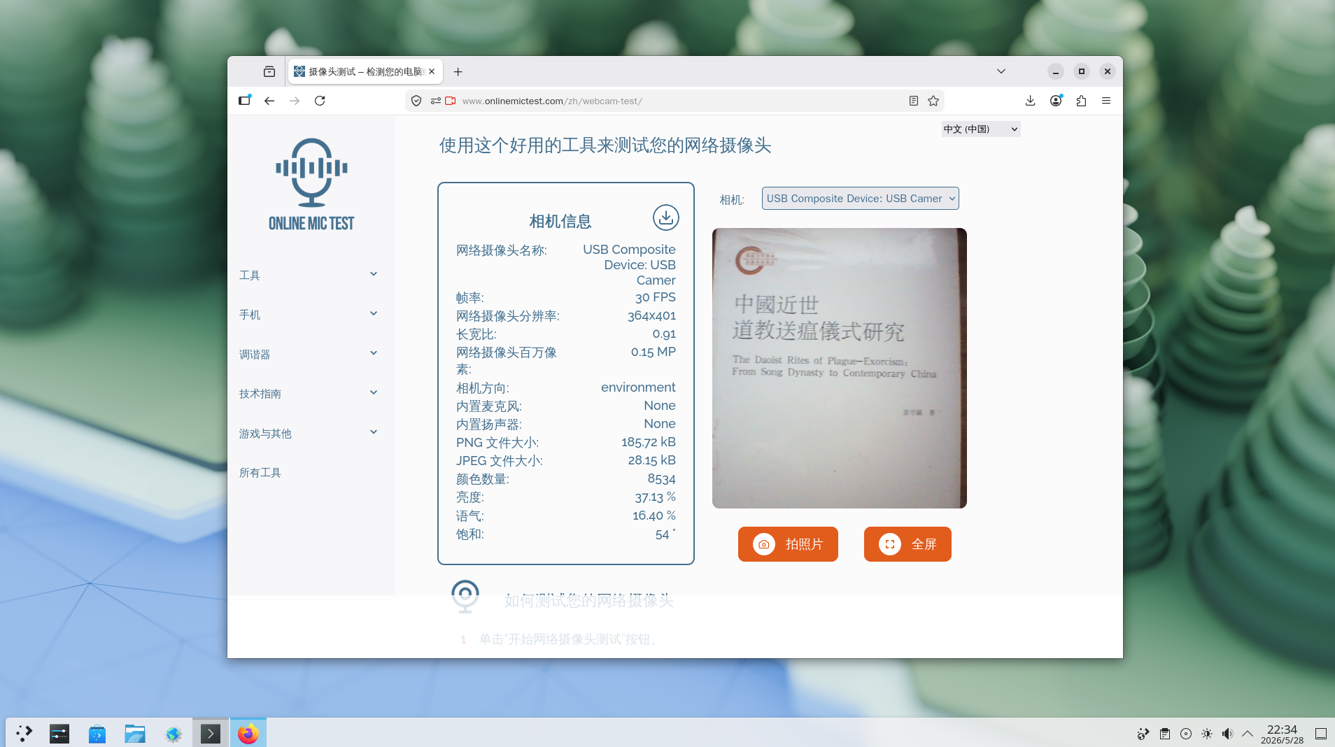1335x747 pixels.
Task: Click the Firefox taskbar icon
Action: (248, 733)
